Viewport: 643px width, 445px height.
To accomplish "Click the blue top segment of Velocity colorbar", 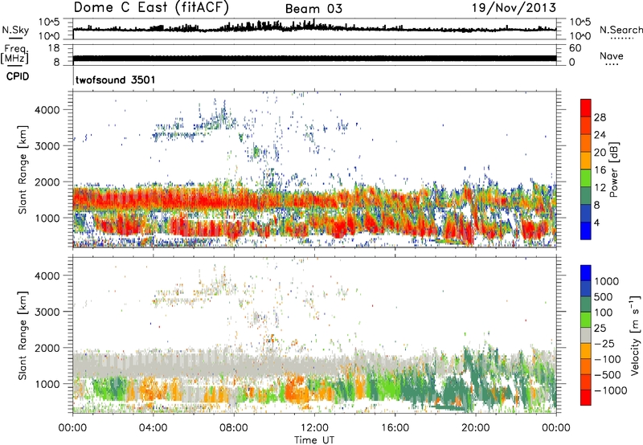I will 586,273.
